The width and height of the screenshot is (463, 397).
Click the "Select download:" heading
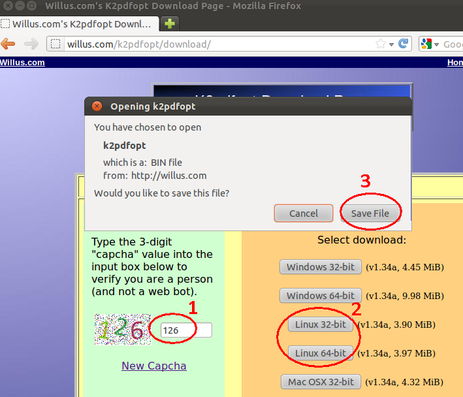[x=362, y=240]
